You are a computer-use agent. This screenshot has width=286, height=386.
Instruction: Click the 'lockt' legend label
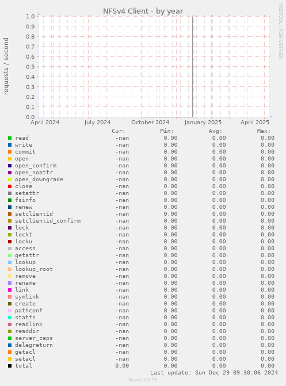coord(24,235)
